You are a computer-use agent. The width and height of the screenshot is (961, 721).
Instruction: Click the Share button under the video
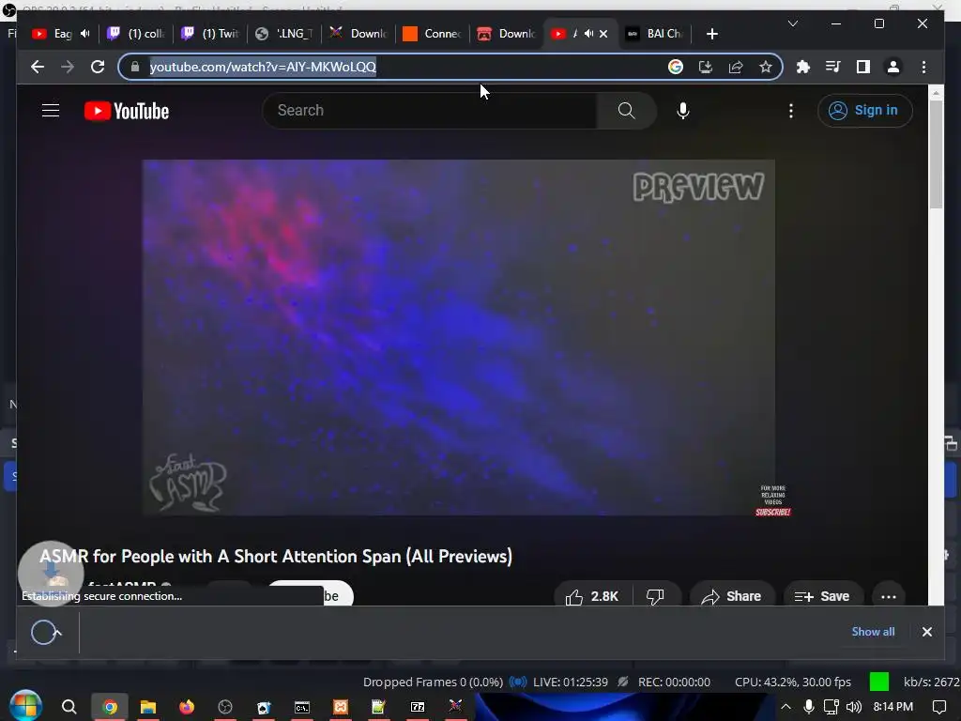tap(732, 596)
